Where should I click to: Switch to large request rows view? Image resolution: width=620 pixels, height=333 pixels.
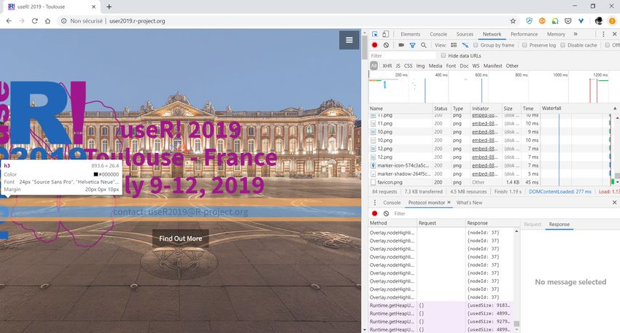[x=454, y=45]
